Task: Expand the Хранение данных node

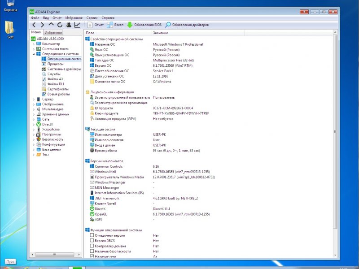Action: tap(34, 114)
